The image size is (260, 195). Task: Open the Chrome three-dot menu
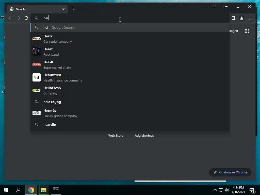click(250, 18)
